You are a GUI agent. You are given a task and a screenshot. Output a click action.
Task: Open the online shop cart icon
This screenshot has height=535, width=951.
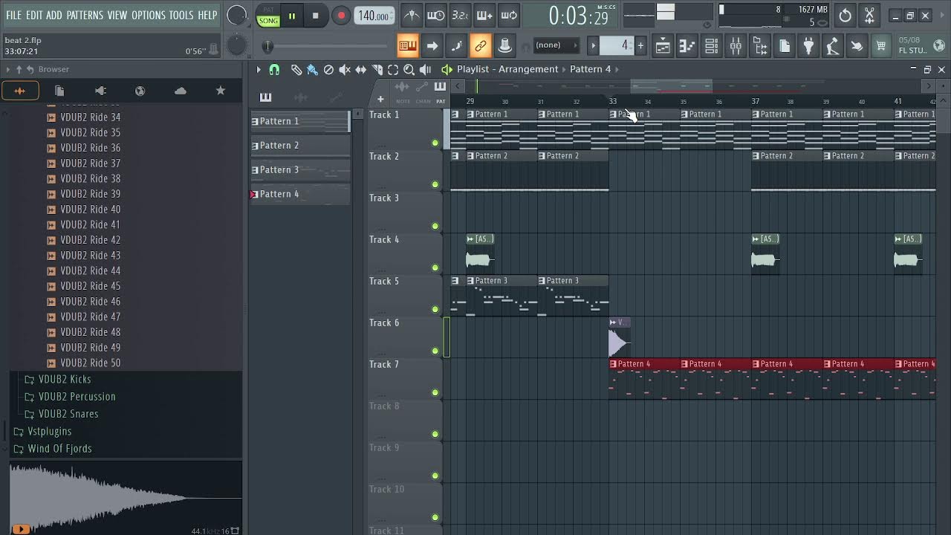click(x=880, y=46)
